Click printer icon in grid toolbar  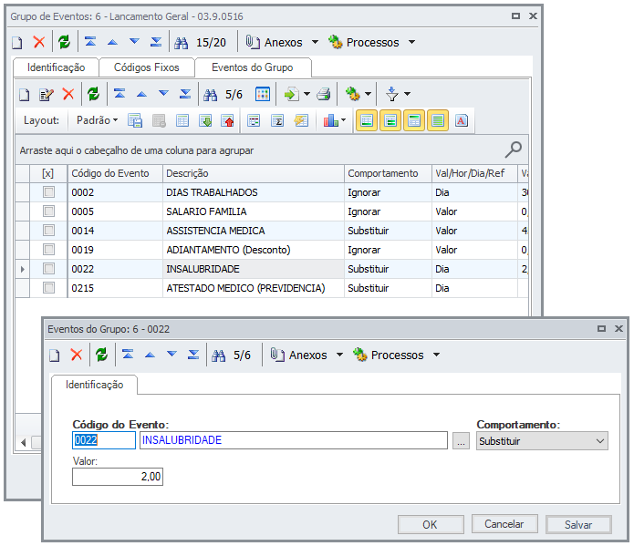tap(324, 94)
